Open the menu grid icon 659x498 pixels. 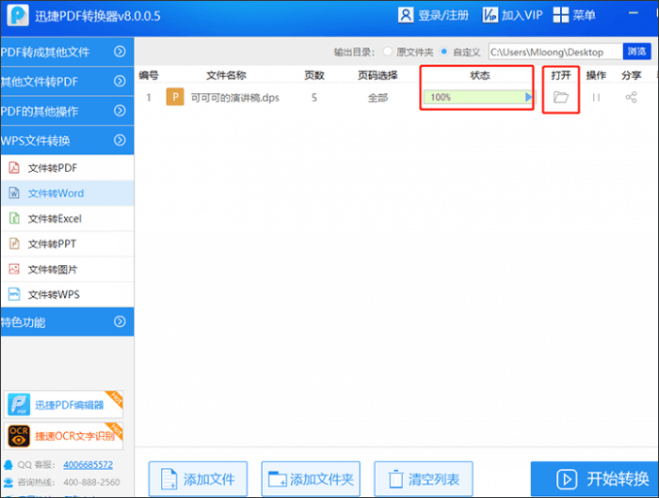[561, 15]
